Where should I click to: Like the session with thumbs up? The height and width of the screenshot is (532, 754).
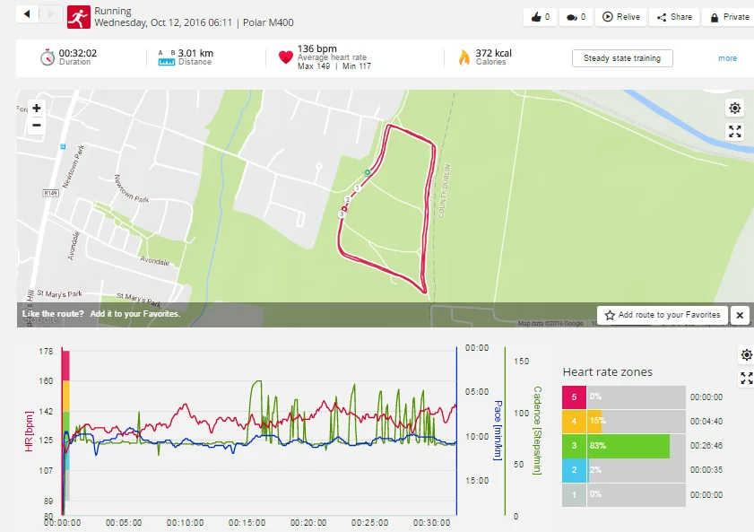tap(540, 17)
